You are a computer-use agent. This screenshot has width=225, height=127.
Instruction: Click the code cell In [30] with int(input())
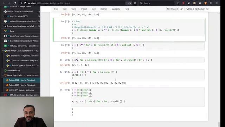pos(138,97)
